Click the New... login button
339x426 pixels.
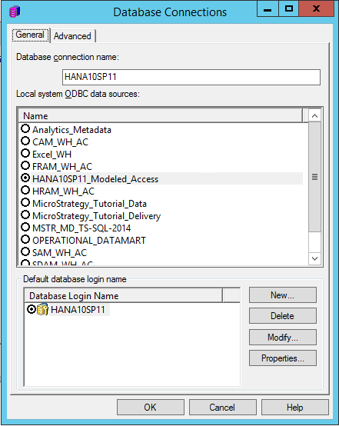click(x=283, y=295)
